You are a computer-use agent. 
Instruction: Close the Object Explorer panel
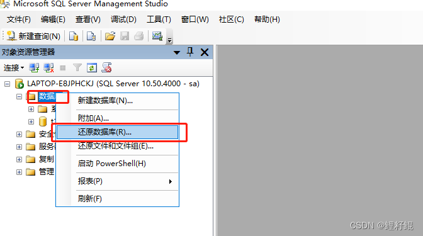pos(205,52)
